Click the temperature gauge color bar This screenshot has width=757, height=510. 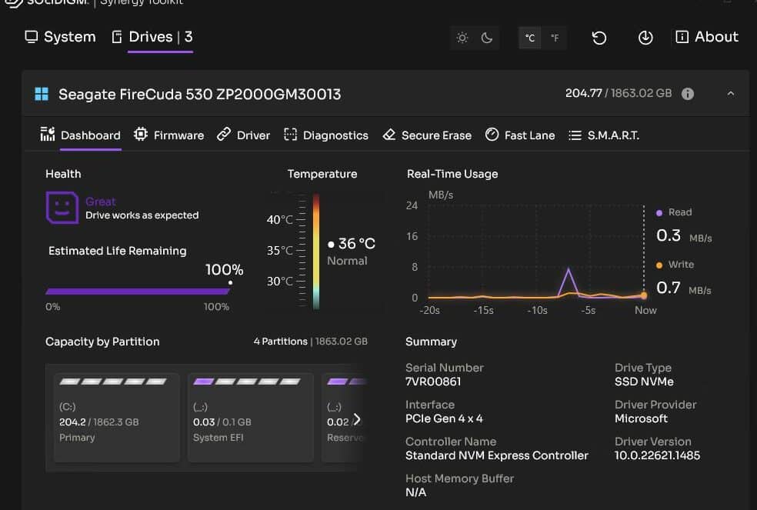pyautogui.click(x=316, y=252)
